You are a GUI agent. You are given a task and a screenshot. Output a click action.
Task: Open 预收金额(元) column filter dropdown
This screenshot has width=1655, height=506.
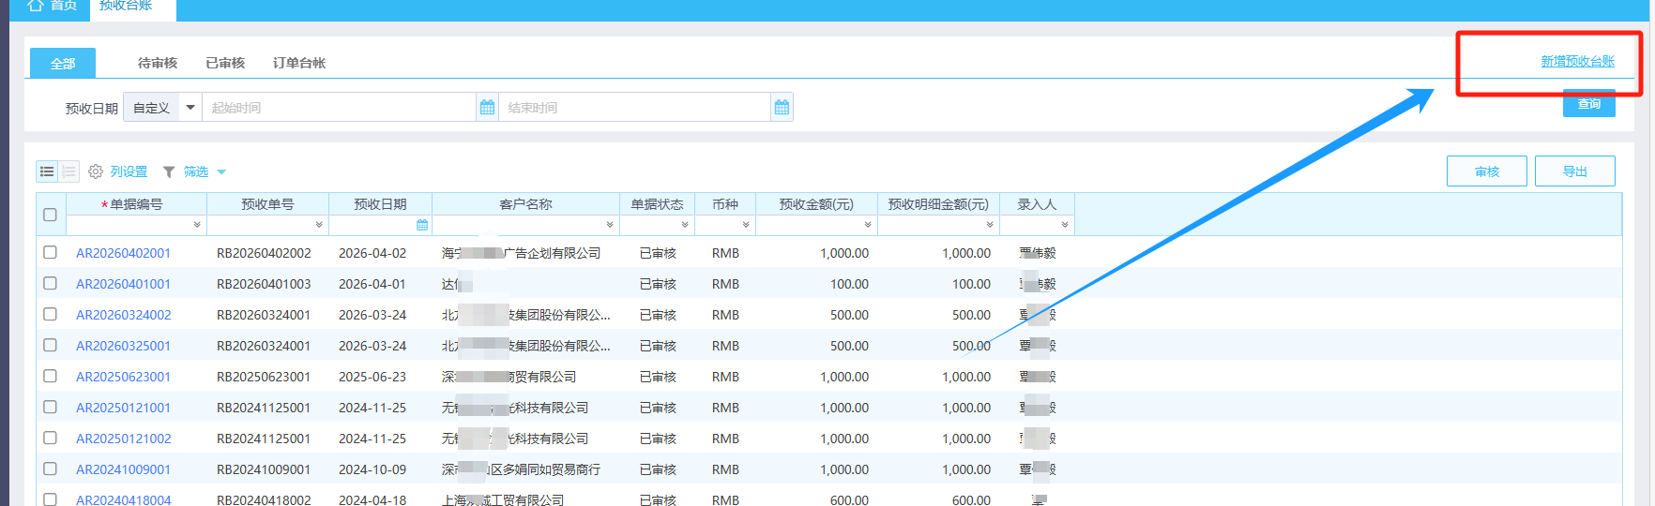(x=868, y=225)
